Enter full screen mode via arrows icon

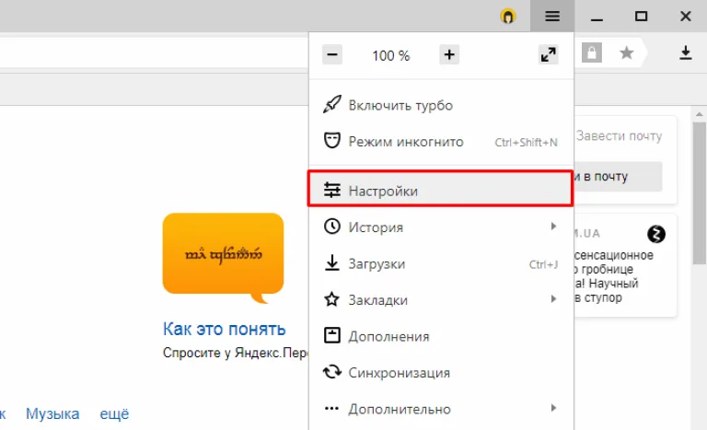tap(549, 55)
